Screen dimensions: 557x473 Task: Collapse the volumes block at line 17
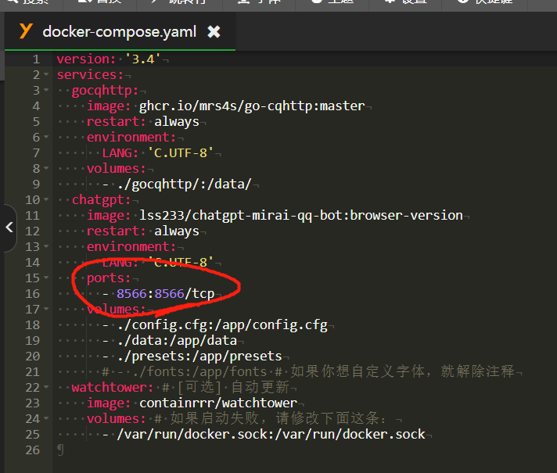46,309
